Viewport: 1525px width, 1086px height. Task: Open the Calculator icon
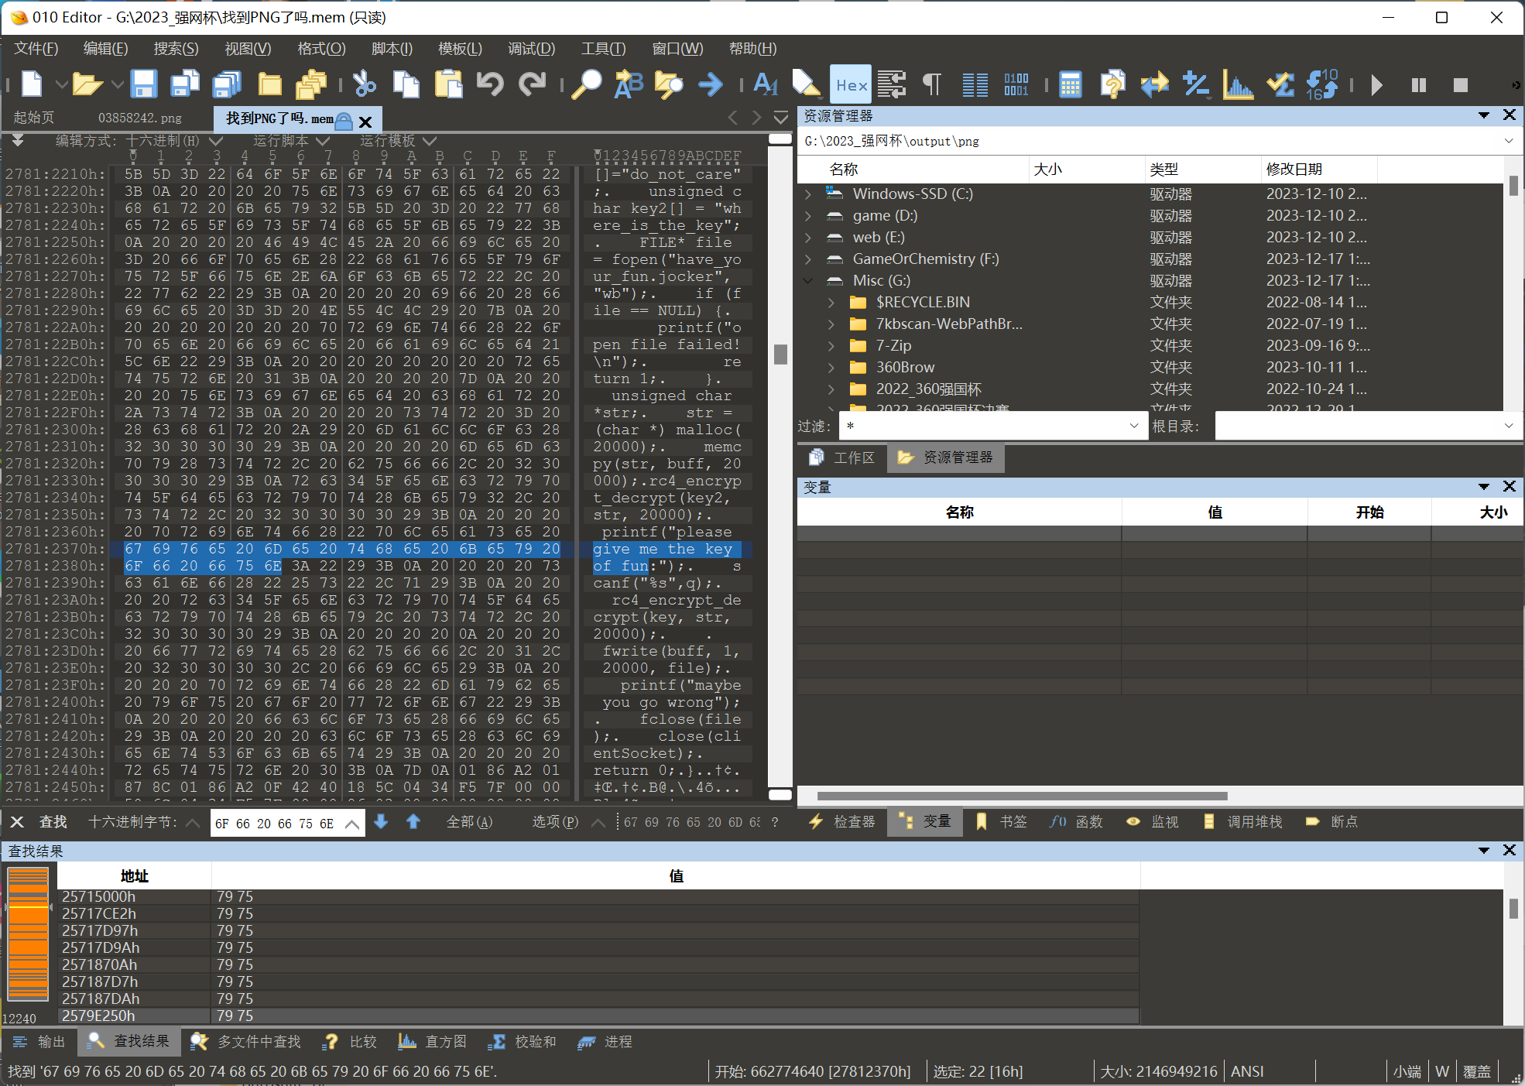[x=1071, y=84]
